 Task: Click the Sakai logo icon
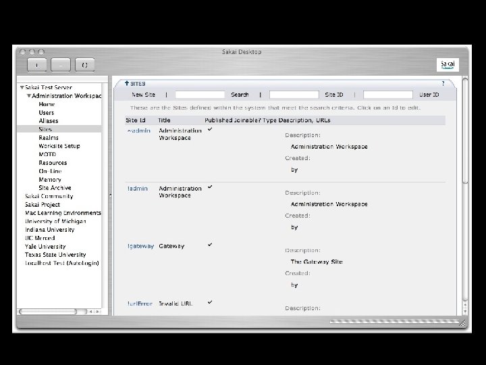click(448, 65)
